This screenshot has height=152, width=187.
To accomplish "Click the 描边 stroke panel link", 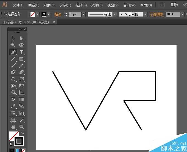I will (x=58, y=14).
